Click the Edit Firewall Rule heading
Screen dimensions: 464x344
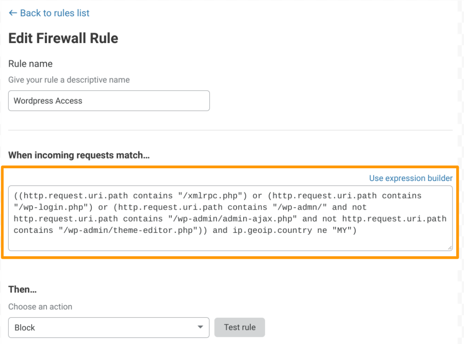point(63,38)
